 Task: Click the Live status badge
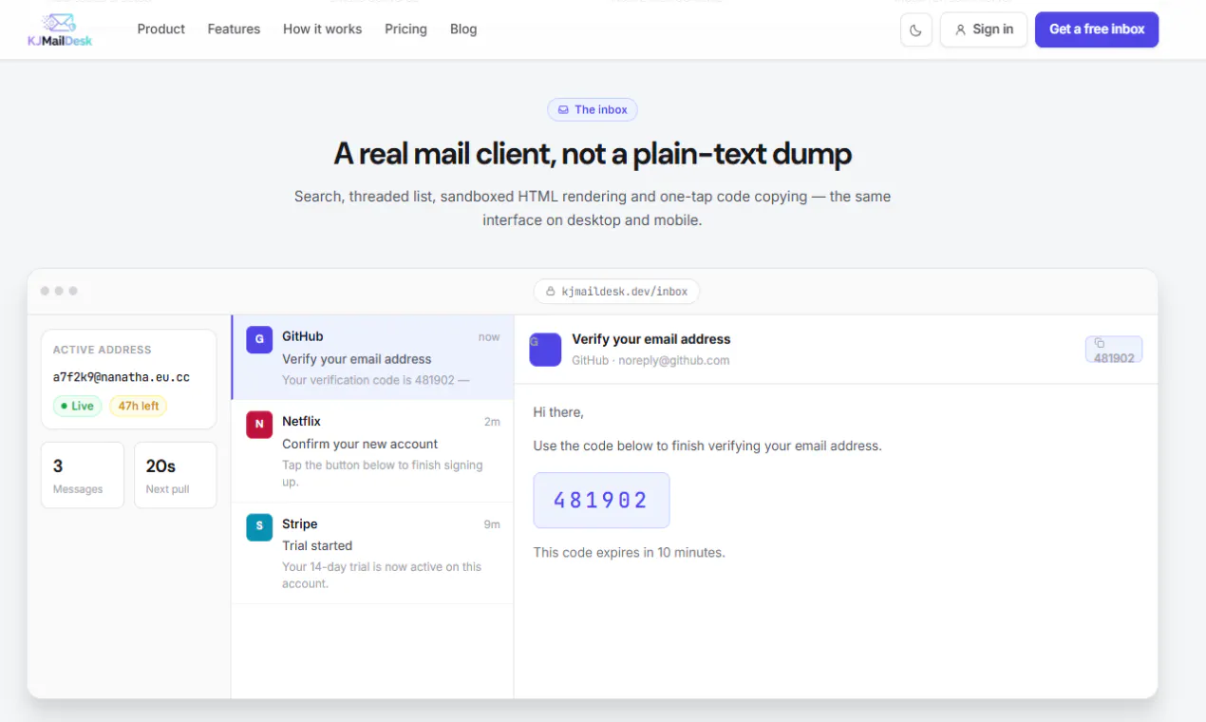click(x=77, y=406)
